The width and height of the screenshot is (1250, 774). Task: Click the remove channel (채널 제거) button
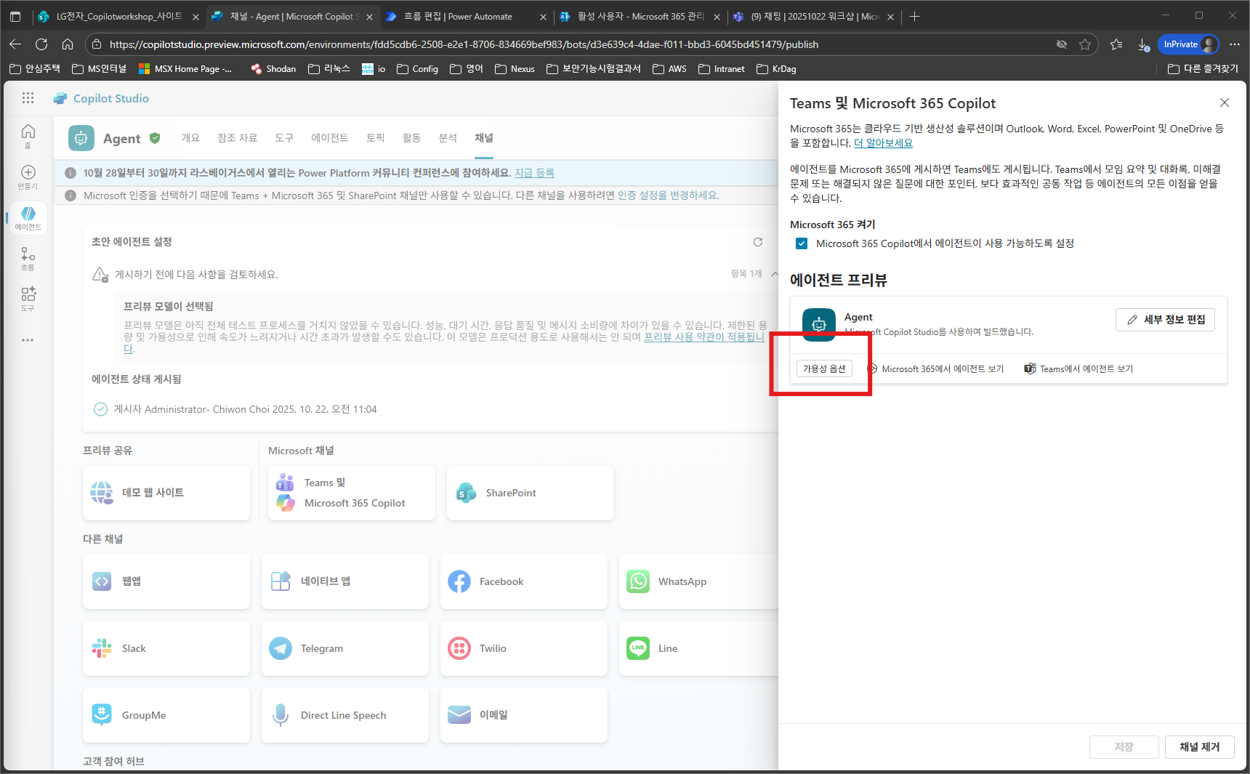click(1199, 746)
